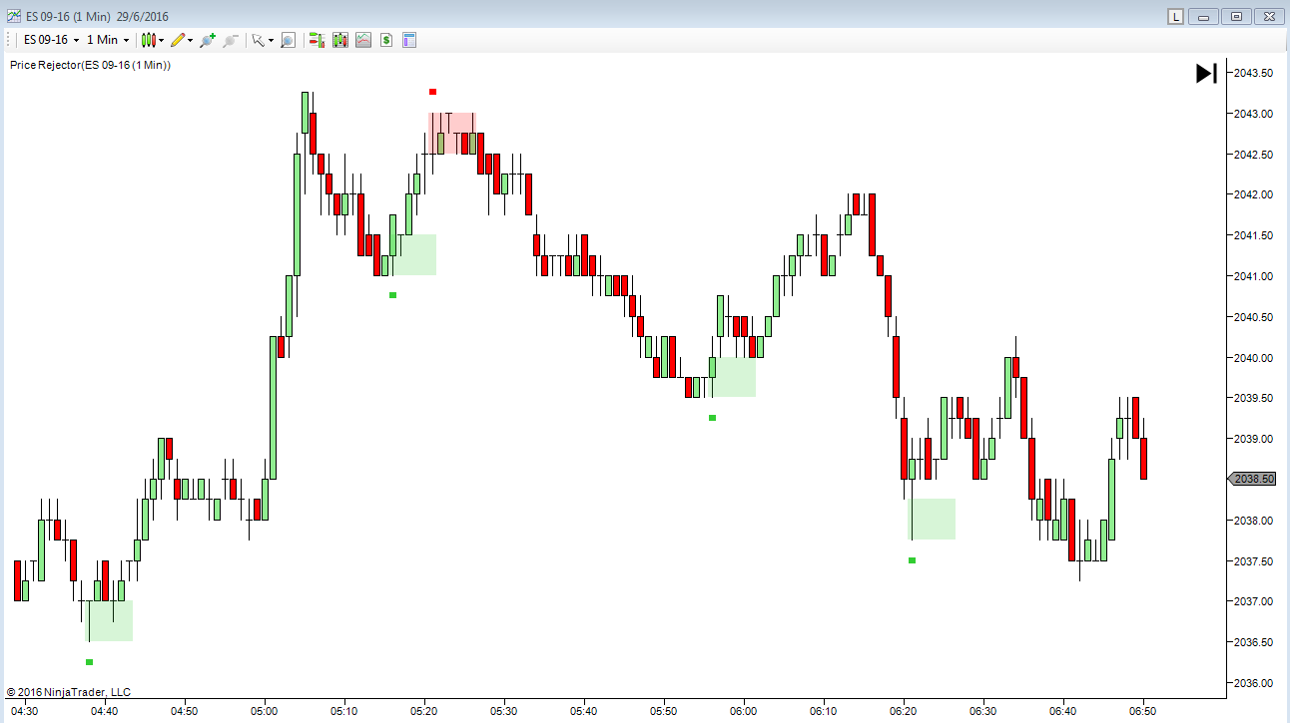Screen dimensions: 1290x723
Task: Click the green rejection zone near 2039.75
Action: pos(732,377)
